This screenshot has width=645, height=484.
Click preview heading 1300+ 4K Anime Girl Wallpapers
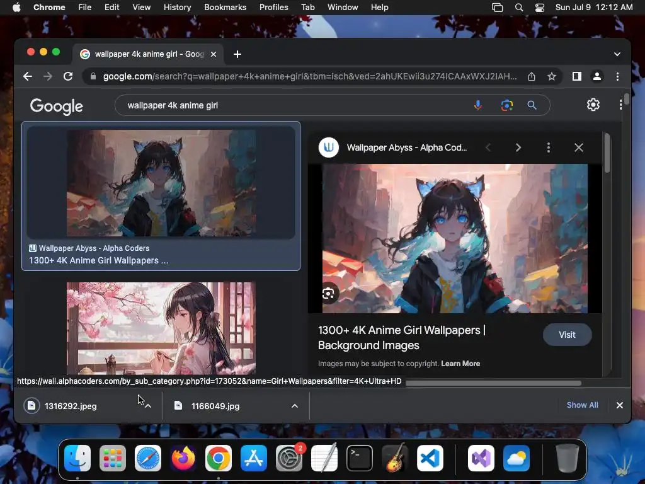[x=401, y=338]
